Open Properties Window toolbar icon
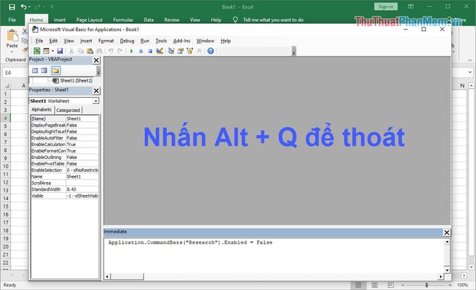 coord(180,51)
